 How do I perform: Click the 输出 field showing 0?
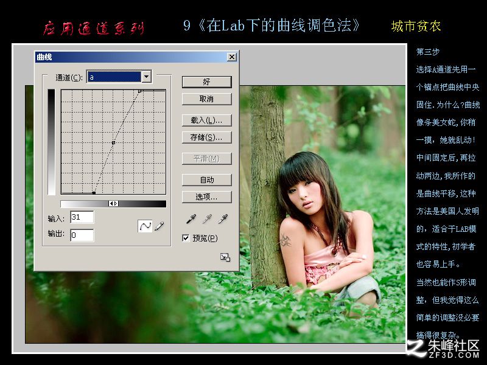click(82, 235)
